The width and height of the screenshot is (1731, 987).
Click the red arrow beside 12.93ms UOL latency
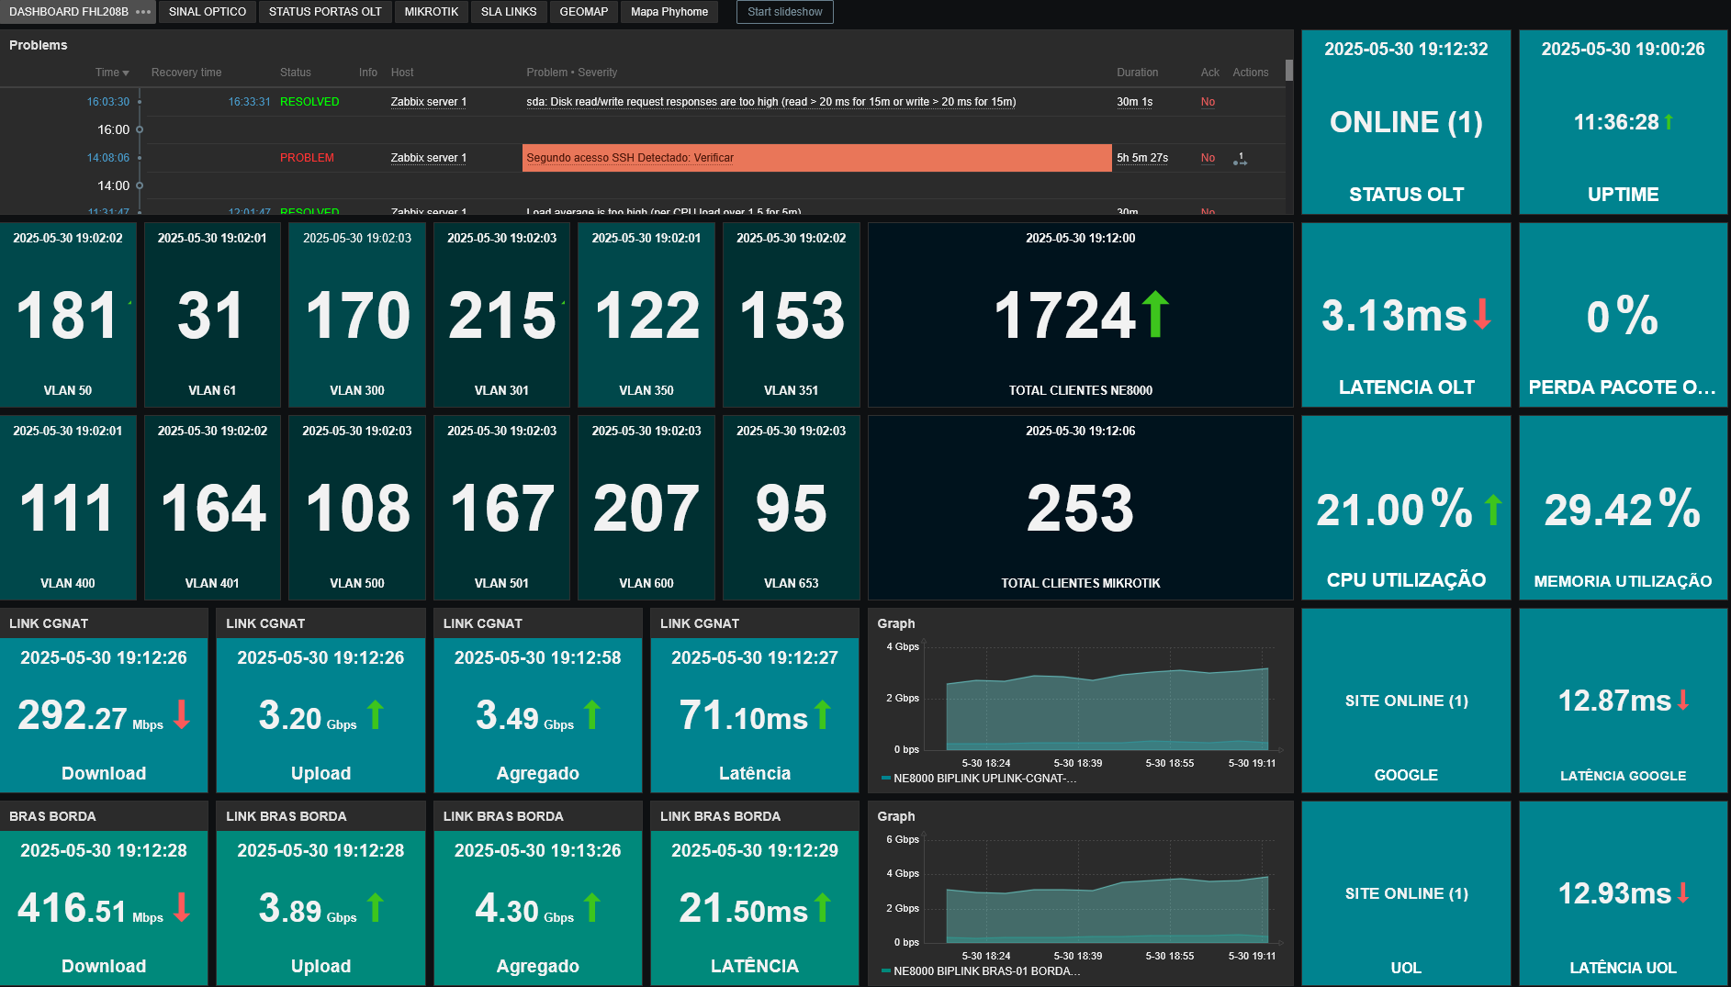pos(1682,893)
